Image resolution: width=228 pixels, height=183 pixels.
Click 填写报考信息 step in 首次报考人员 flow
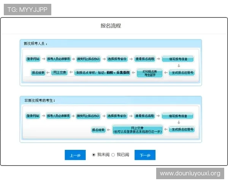click(178, 59)
